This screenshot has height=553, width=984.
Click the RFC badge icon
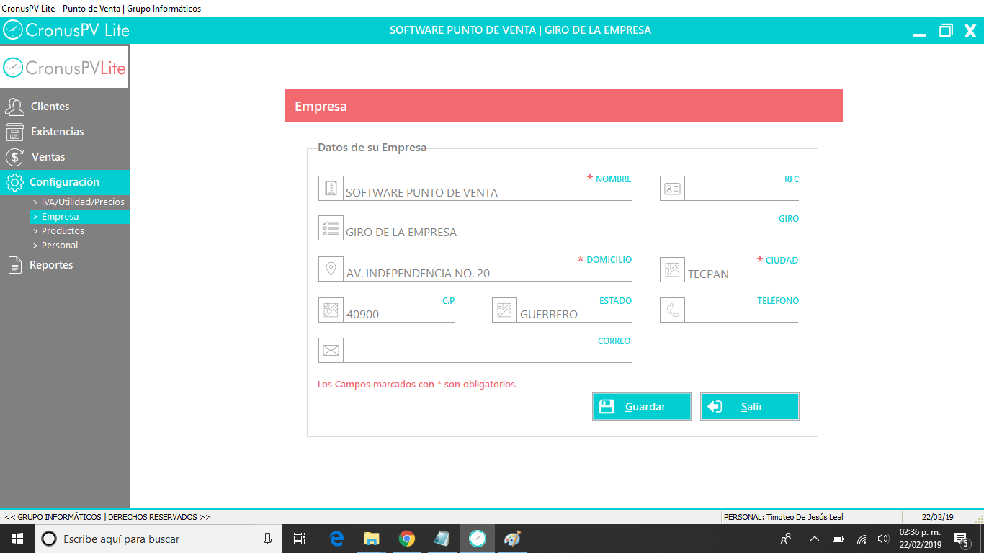(672, 188)
